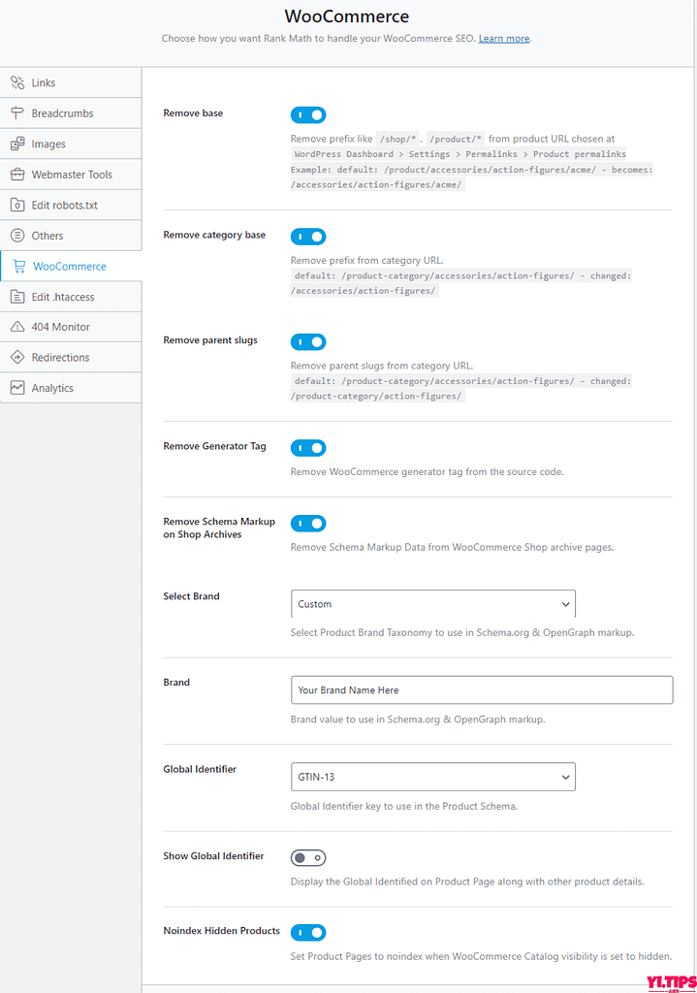Click the Images icon in sidebar
The width and height of the screenshot is (697, 993).
[17, 144]
